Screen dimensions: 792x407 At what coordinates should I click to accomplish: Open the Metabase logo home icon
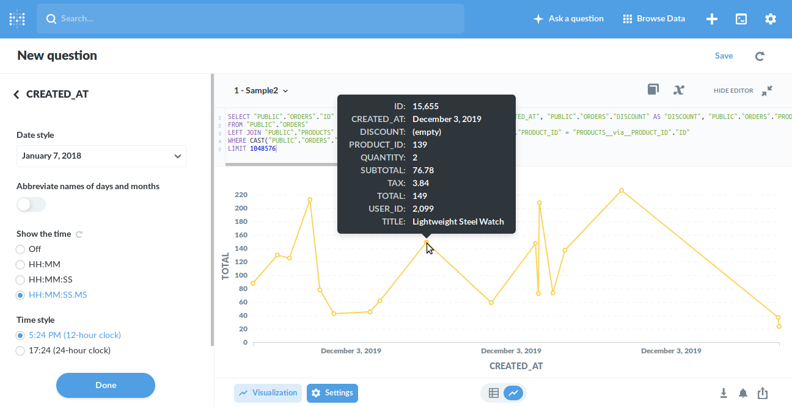click(x=16, y=18)
